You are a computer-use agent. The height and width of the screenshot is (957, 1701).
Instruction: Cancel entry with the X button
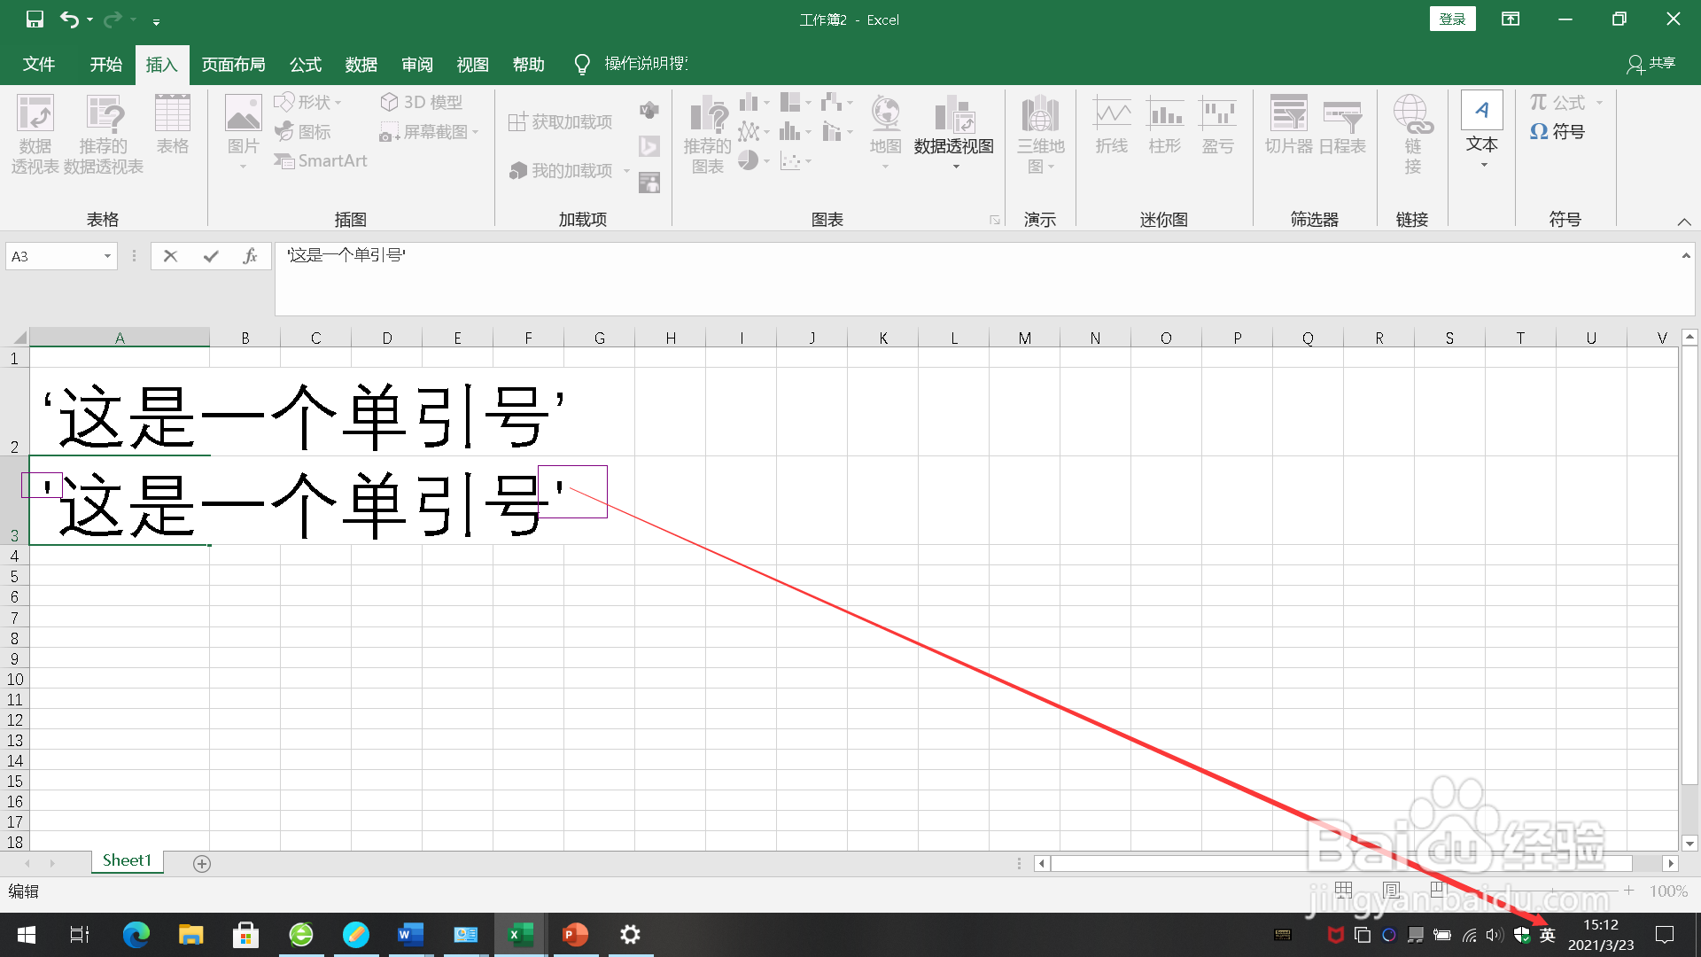pos(171,256)
